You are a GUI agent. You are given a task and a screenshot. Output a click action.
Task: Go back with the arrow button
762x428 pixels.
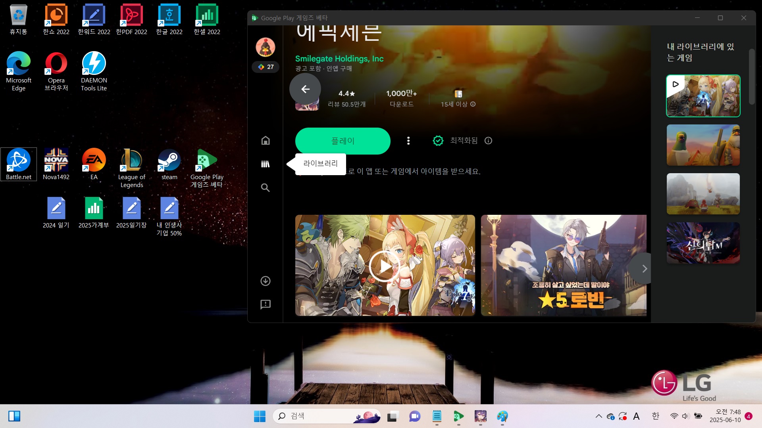click(x=305, y=89)
